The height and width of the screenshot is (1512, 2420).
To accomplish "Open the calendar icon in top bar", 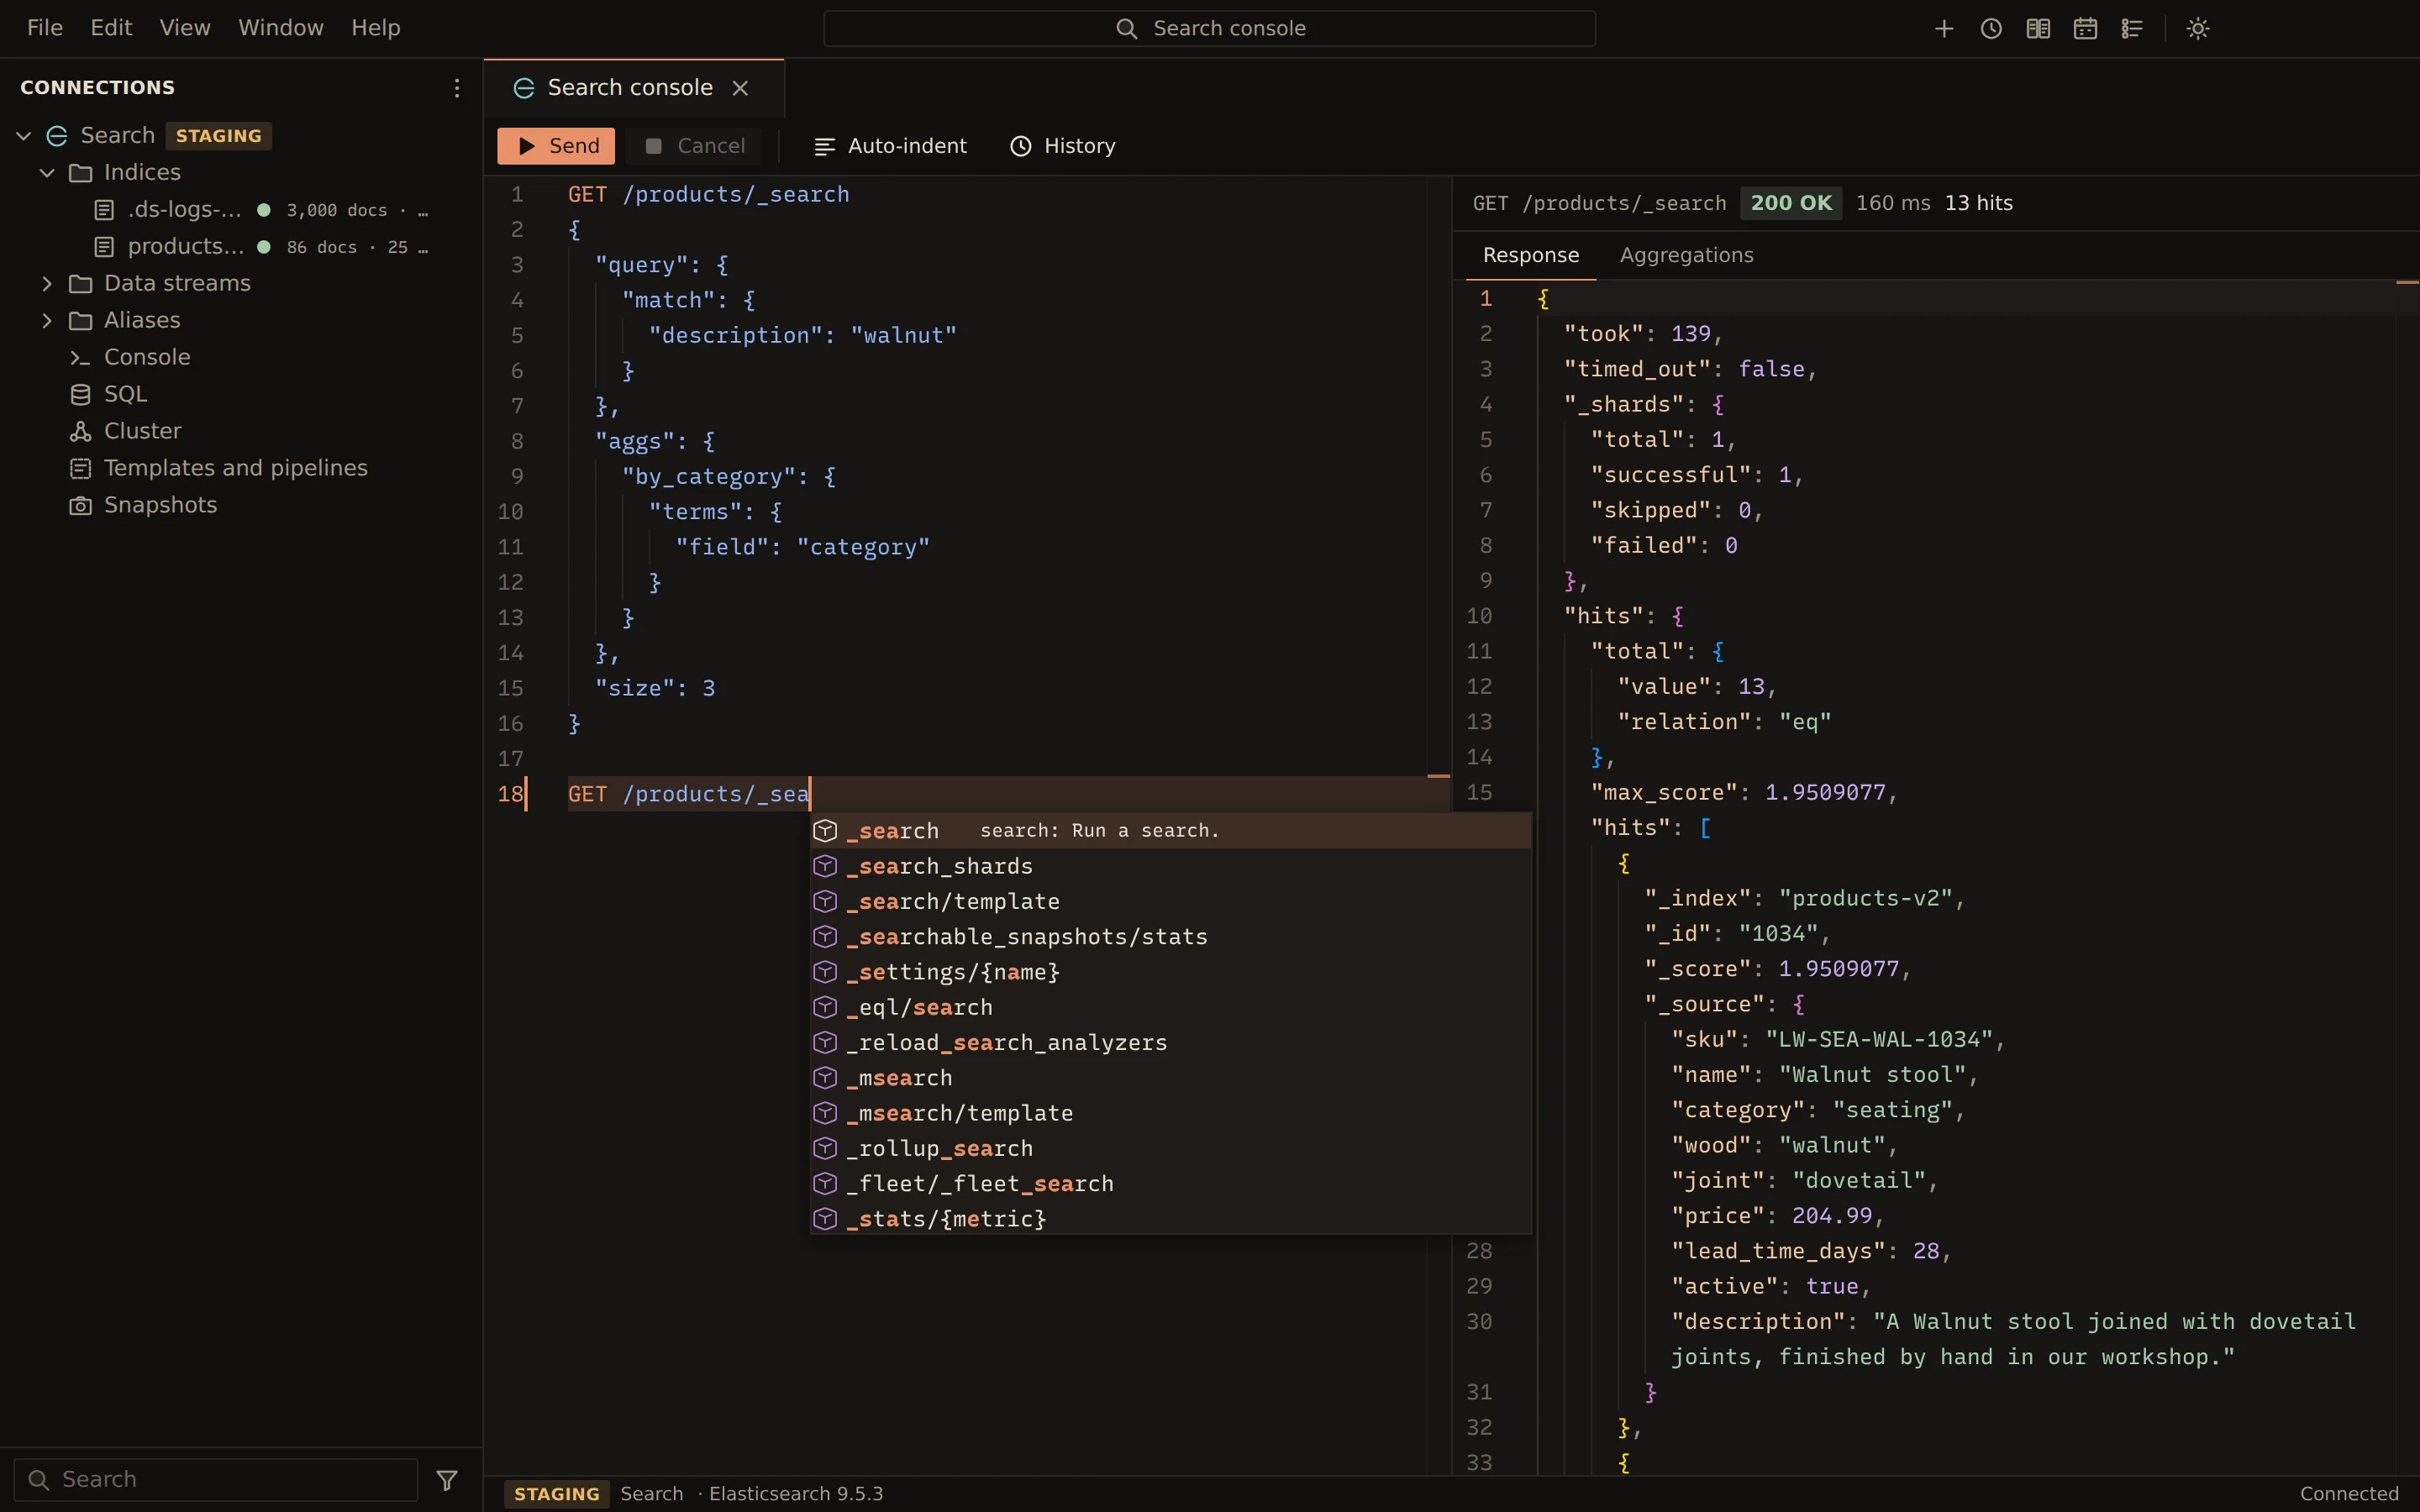I will pyautogui.click(x=2084, y=28).
